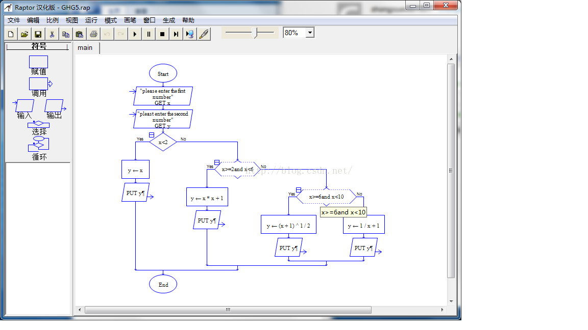588x330 pixels.
Task: Click the Print icon in toolbar
Action: 93,35
